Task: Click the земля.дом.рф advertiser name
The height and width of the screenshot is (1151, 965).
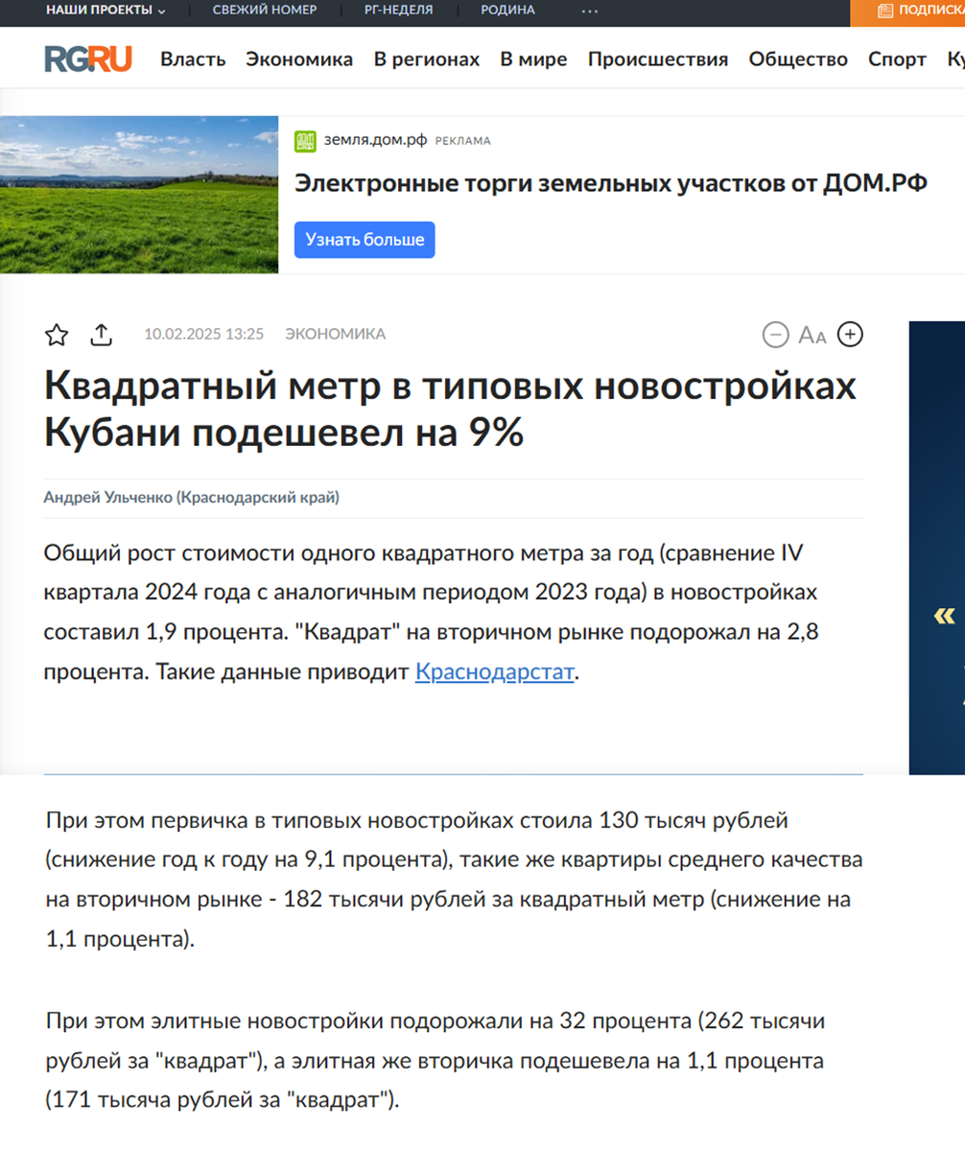Action: (x=375, y=141)
